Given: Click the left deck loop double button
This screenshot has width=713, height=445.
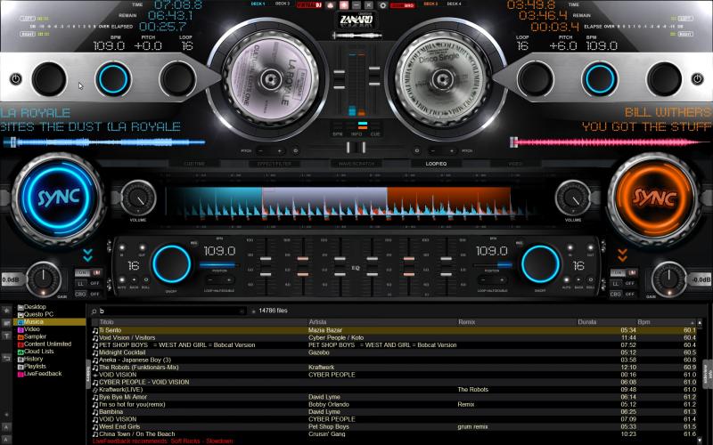Looking at the screenshot, I should pos(229,279).
